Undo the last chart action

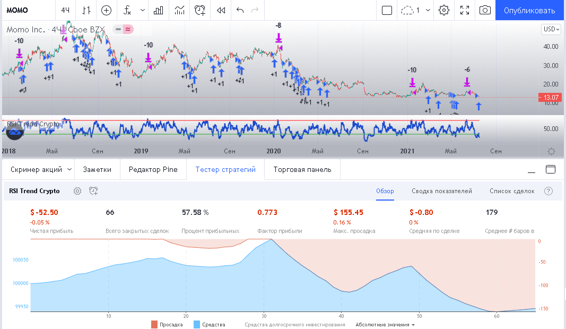pyautogui.click(x=240, y=10)
